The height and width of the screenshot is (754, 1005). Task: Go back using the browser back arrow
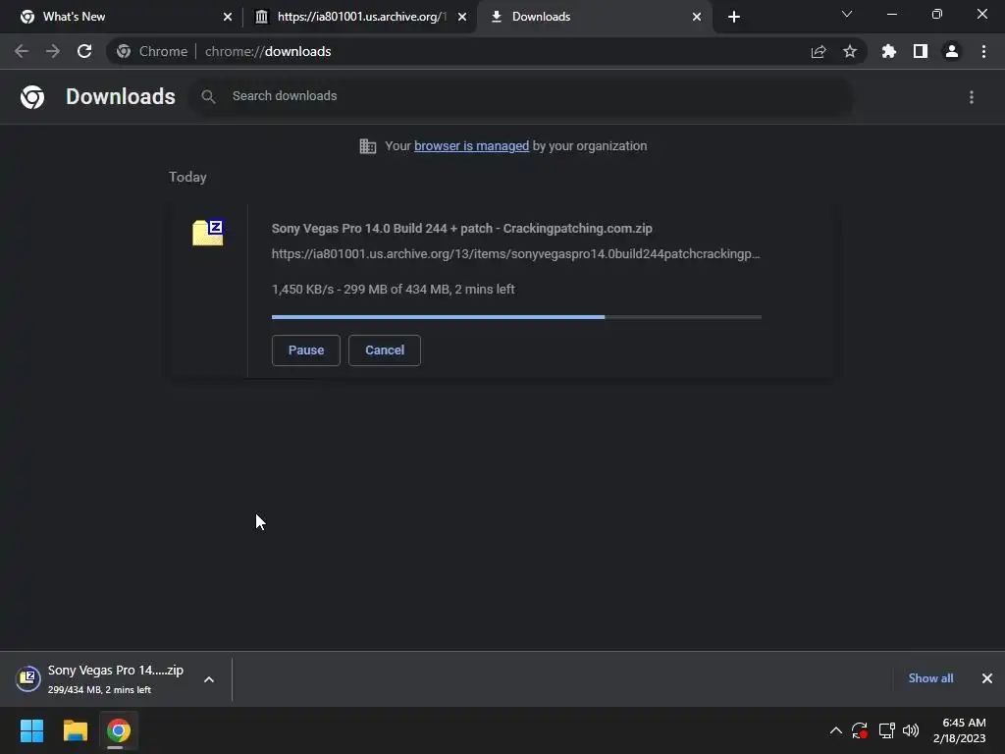tap(22, 51)
